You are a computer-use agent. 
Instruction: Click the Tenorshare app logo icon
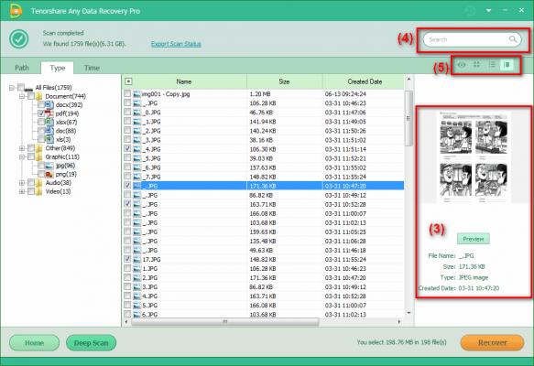coord(16,11)
